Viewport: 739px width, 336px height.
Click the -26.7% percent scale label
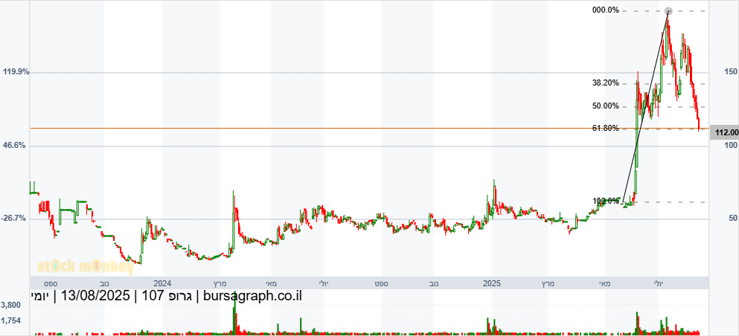pos(16,219)
